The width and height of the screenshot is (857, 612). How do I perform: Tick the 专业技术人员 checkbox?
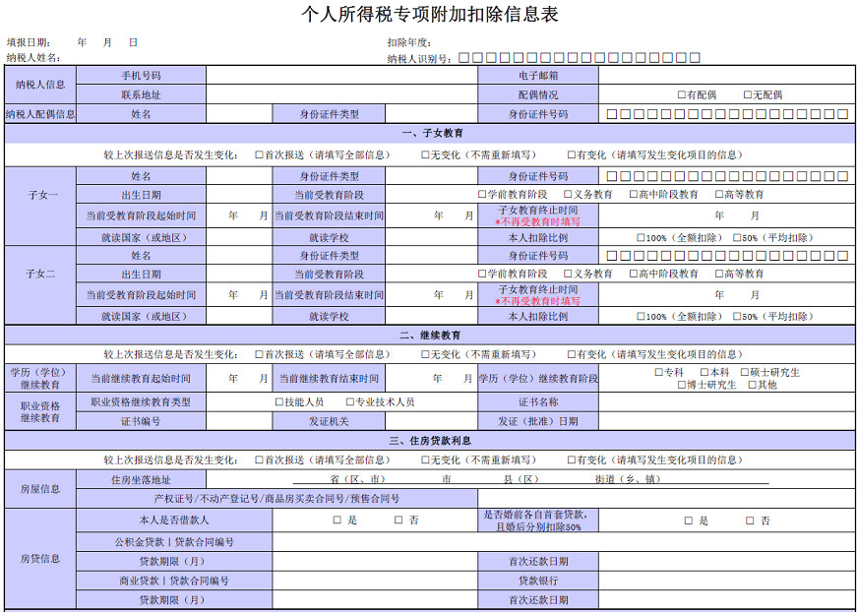click(350, 402)
